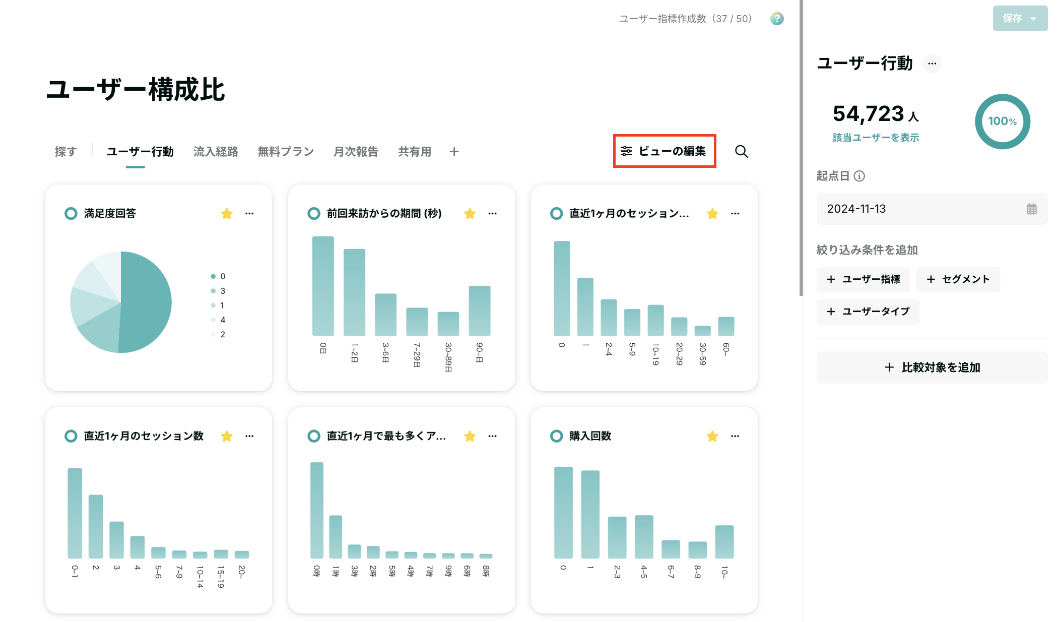1060x622 pixels.
Task: Switch to the 無料プラン tab
Action: click(x=286, y=151)
